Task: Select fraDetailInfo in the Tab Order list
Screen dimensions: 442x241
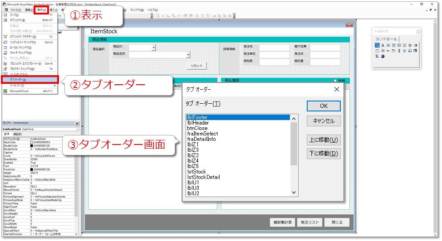Action: [238, 139]
